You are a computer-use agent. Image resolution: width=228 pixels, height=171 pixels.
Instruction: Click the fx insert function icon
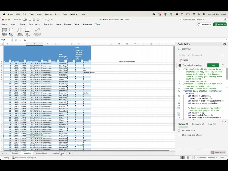coord(25,40)
